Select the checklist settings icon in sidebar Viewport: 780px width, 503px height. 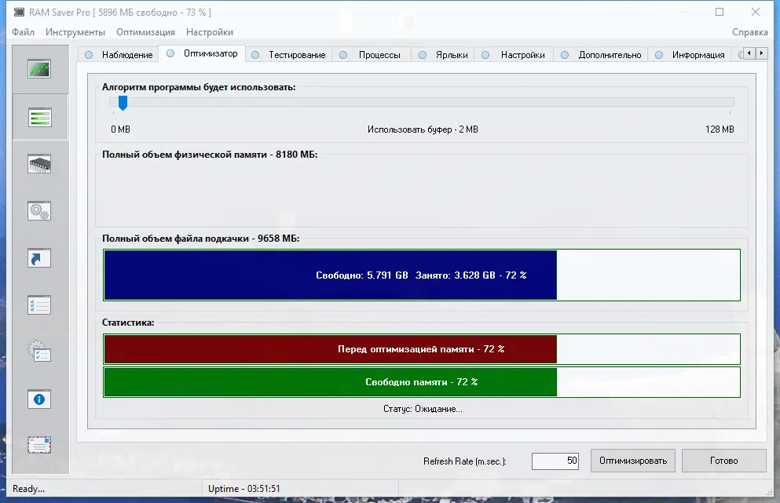pos(39,304)
